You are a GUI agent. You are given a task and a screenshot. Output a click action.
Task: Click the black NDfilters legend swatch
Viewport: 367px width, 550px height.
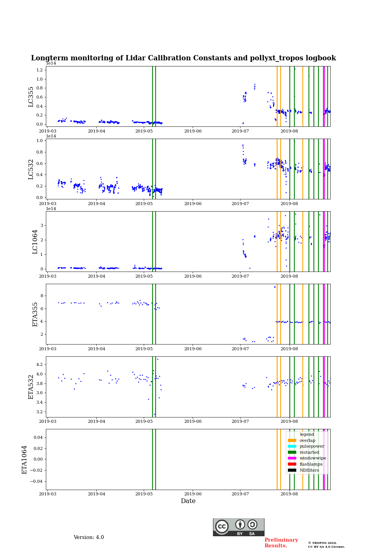[x=292, y=470]
